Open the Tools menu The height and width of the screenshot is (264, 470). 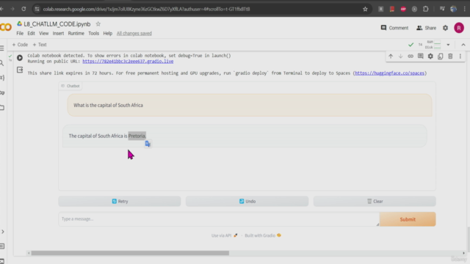pyautogui.click(x=93, y=33)
